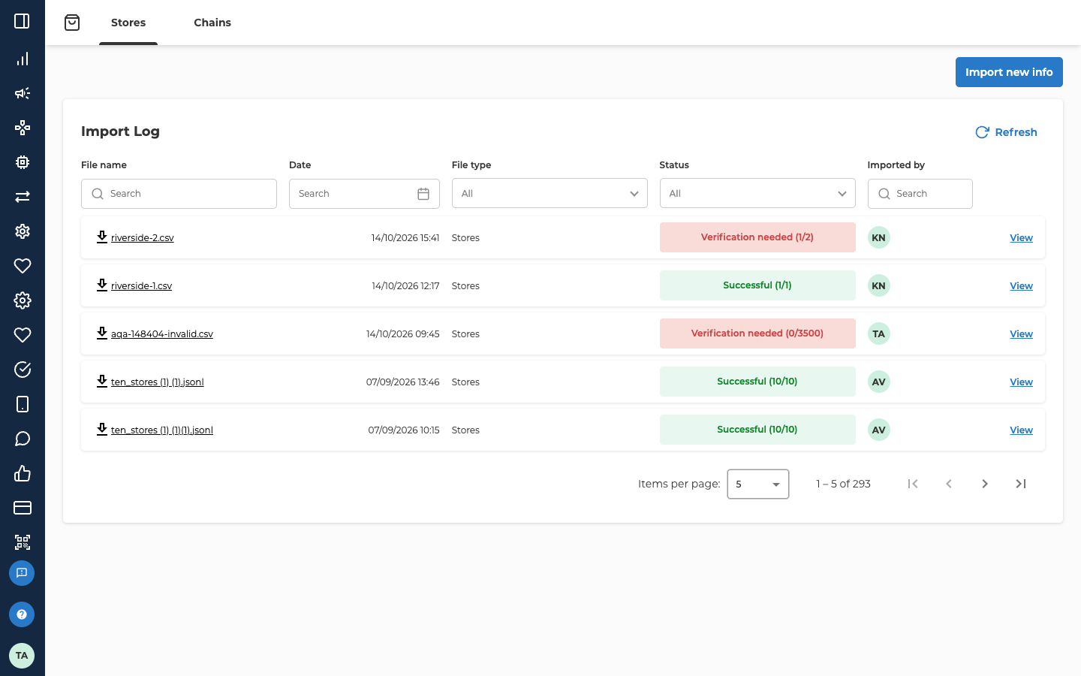Jump to the first page of results
The height and width of the screenshot is (676, 1081).
913,484
